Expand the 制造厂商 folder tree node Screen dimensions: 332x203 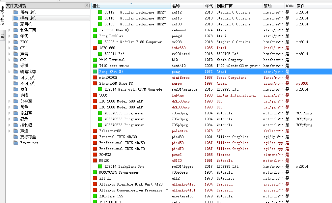pos(9,30)
